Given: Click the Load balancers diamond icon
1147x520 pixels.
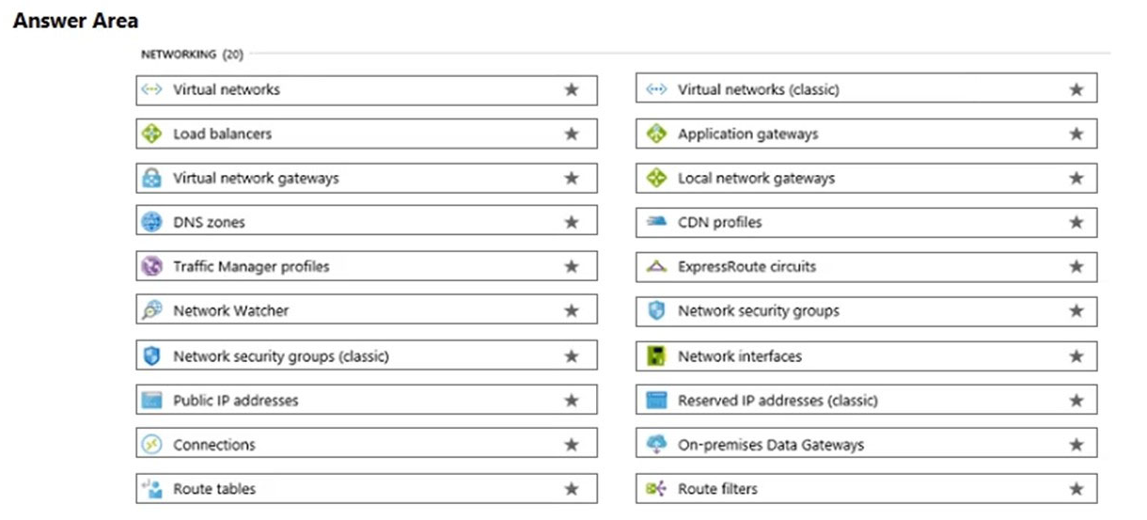Looking at the screenshot, I should (x=151, y=134).
